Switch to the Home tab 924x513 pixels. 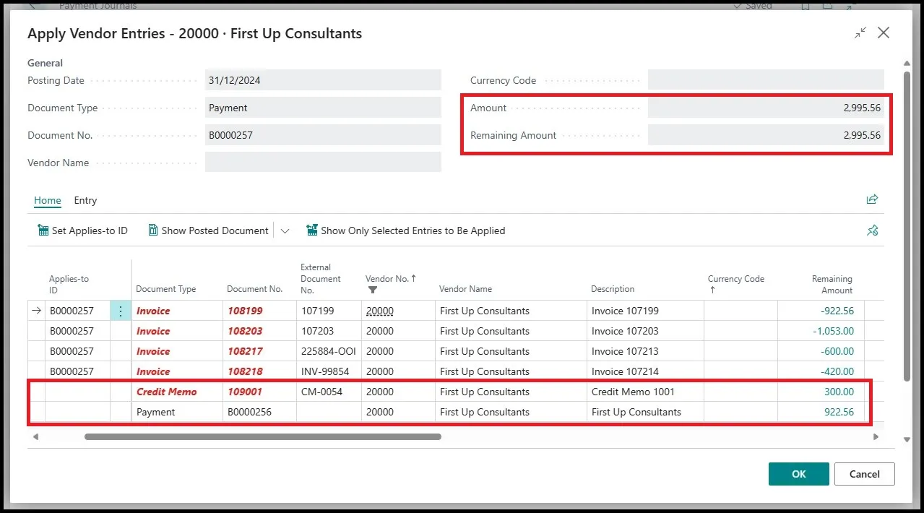point(48,200)
